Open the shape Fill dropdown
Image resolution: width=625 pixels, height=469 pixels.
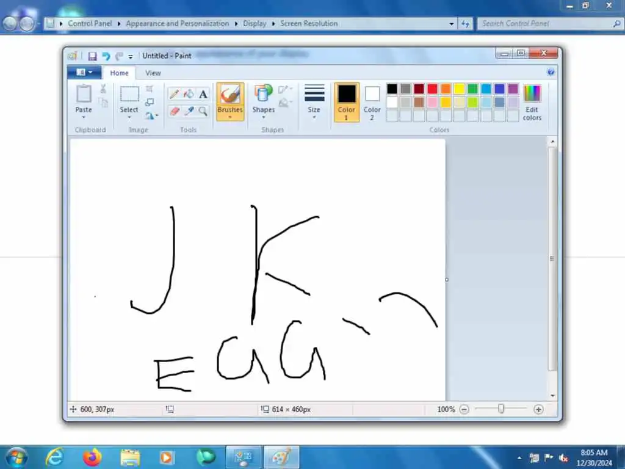click(285, 103)
